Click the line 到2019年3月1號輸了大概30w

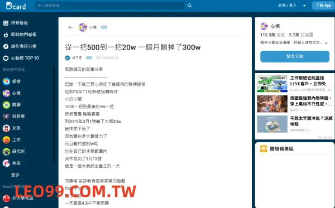93,122
